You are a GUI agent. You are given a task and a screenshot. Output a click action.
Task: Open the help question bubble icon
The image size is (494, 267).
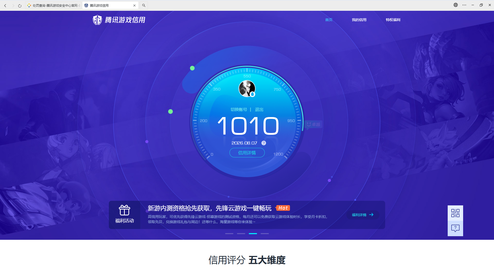(x=455, y=228)
